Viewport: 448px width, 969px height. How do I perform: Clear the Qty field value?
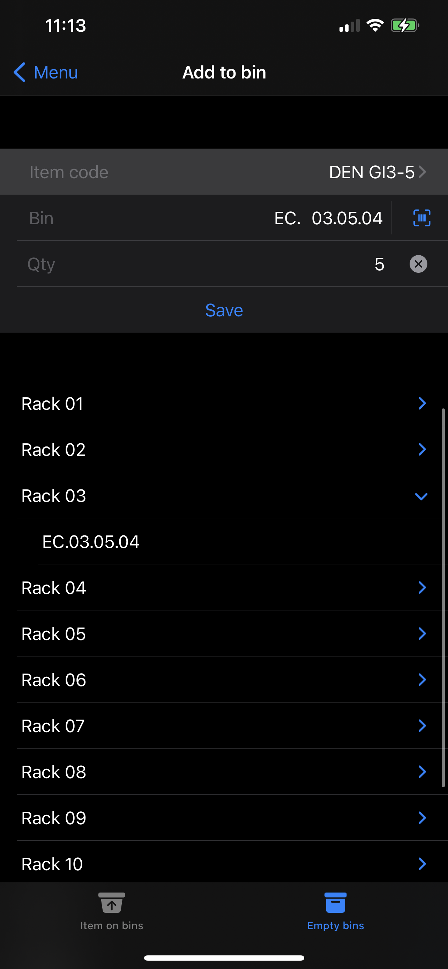click(x=418, y=264)
